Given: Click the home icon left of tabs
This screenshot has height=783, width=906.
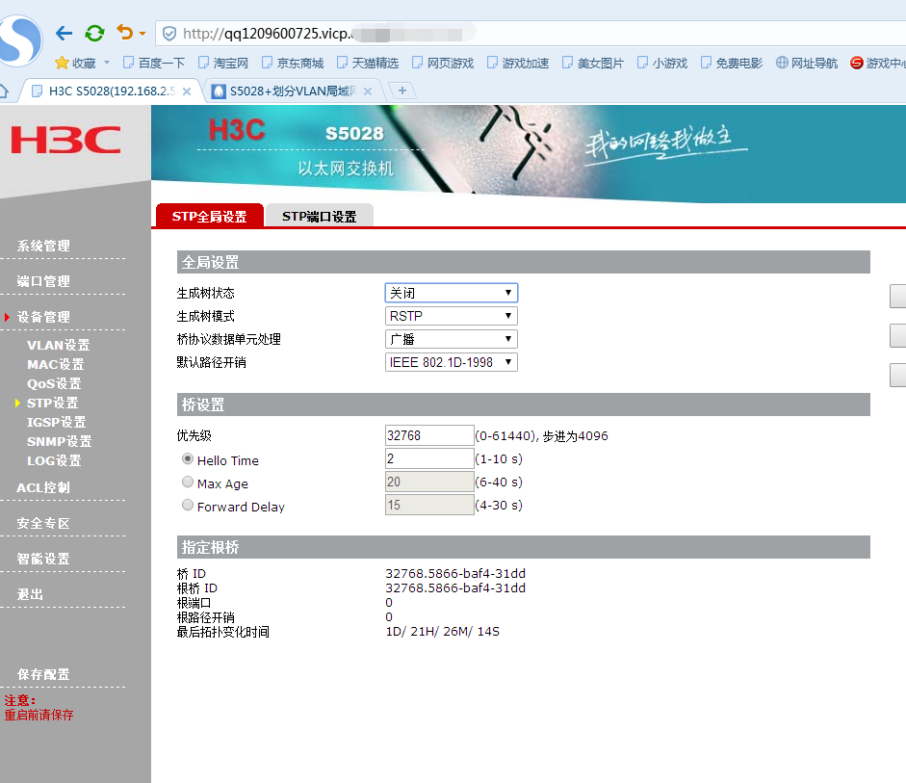Looking at the screenshot, I should (x=4, y=91).
